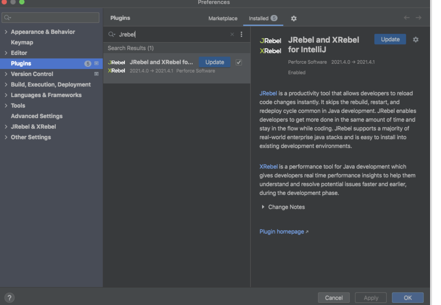Image resolution: width=441 pixels, height=305 pixels.
Task: Click the Search Results (1) header
Action: pyautogui.click(x=131, y=48)
